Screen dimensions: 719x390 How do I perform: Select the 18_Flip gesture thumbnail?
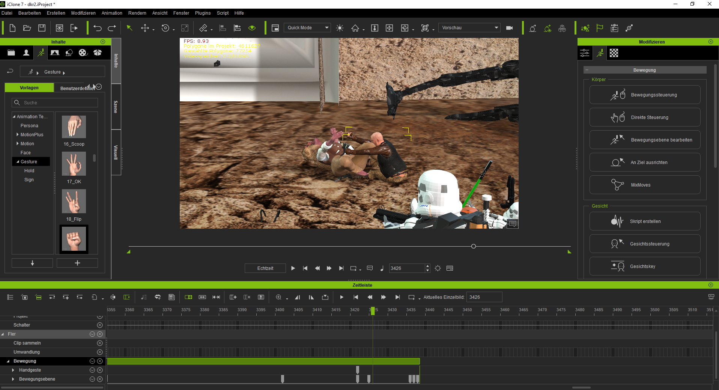74,201
